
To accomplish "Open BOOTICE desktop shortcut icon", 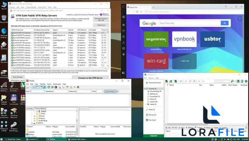I will tap(4, 46).
